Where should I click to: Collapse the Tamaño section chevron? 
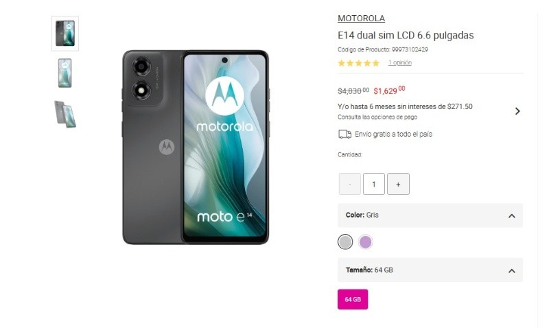[x=511, y=270]
